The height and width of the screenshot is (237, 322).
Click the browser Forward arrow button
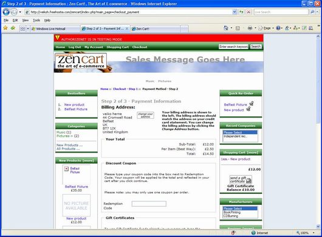pyautogui.click(x=14, y=12)
